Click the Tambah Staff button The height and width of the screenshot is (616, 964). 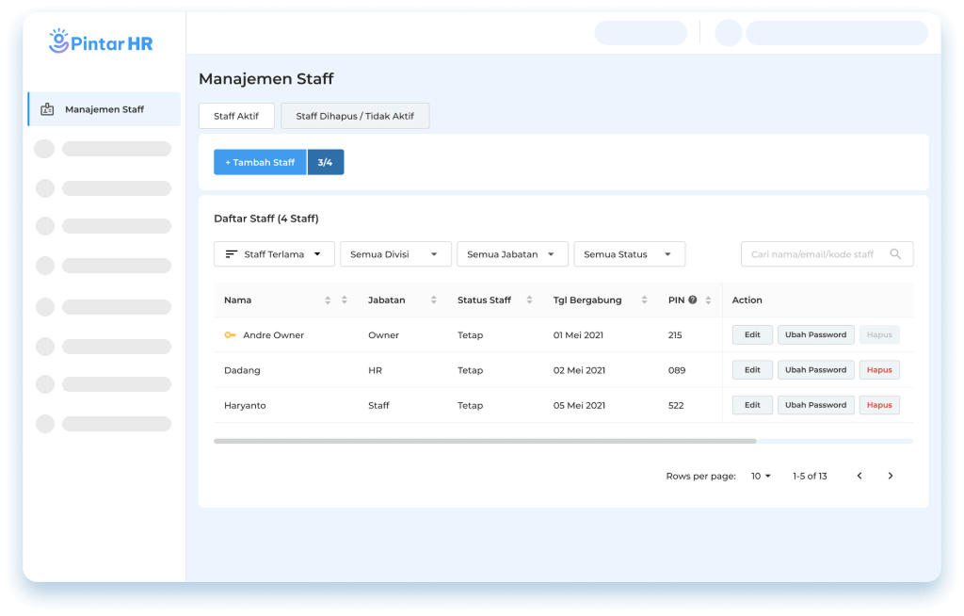(x=260, y=162)
